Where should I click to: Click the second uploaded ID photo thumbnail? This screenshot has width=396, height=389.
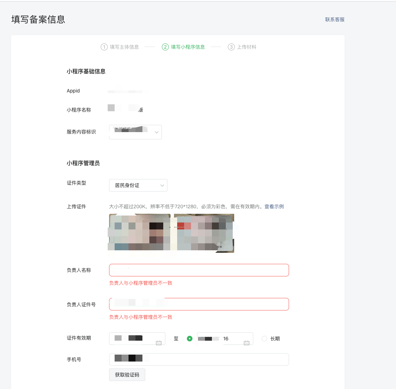point(204,233)
